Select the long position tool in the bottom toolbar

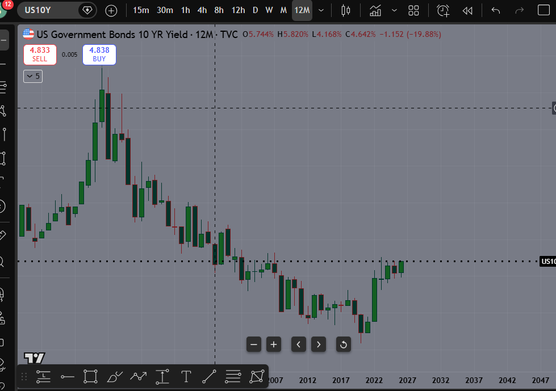click(43, 376)
